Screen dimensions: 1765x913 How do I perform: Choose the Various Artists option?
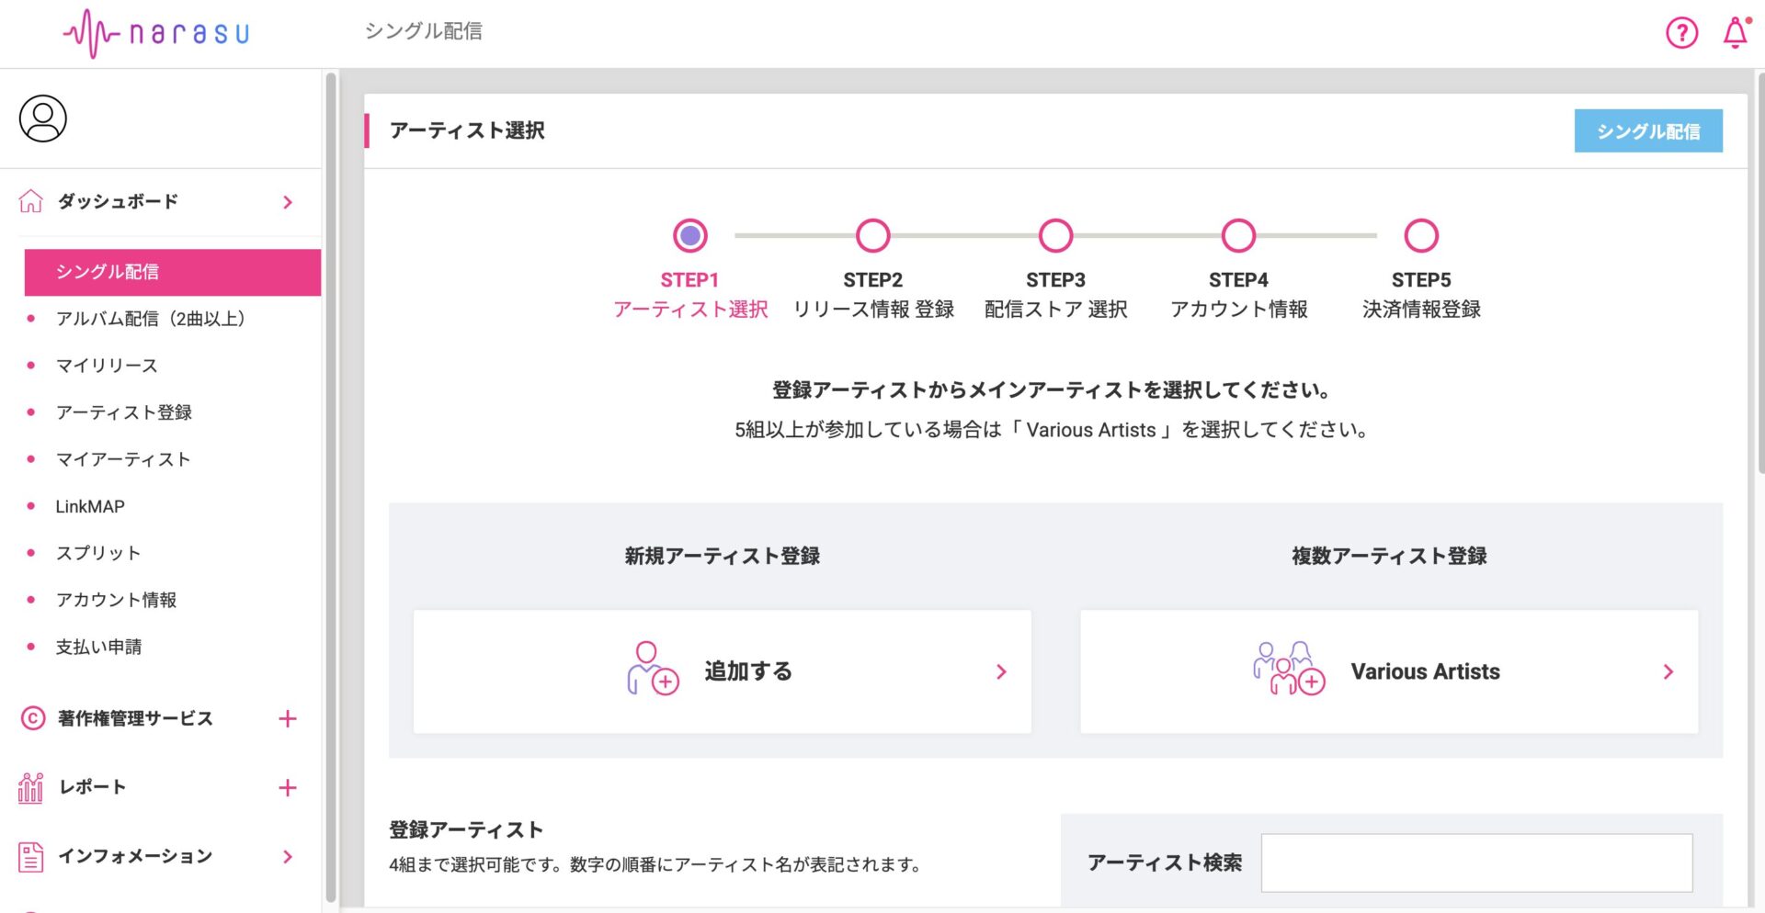point(1389,671)
